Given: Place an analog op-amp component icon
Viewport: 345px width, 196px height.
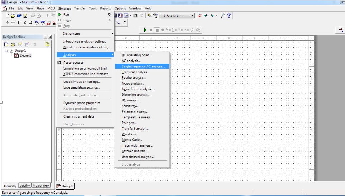Looking at the screenshot, I should click(x=31, y=23).
